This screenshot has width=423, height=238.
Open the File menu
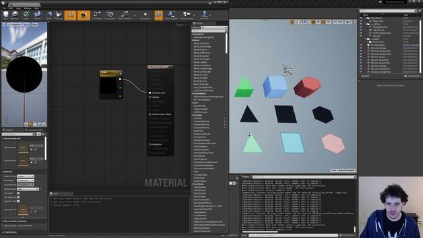[x=4, y=9]
